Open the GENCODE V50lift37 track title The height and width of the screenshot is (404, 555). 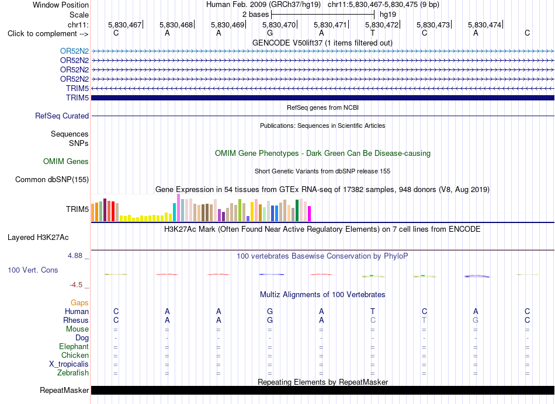click(322, 43)
